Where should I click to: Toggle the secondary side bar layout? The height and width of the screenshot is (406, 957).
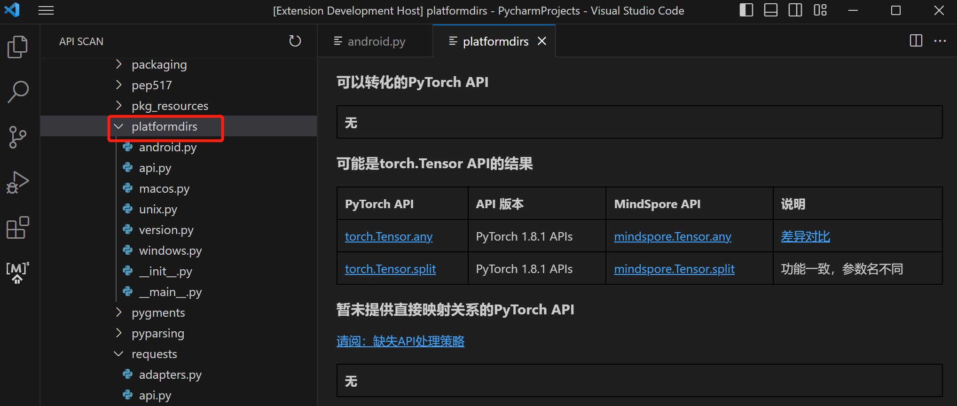[x=795, y=10]
